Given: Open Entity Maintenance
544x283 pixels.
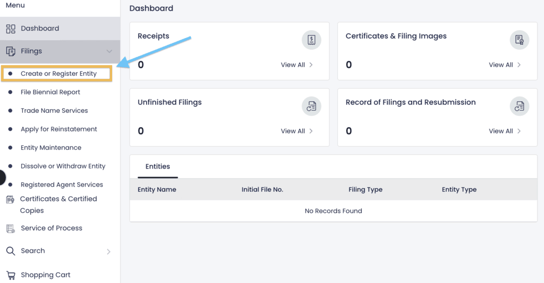Looking at the screenshot, I should point(50,147).
